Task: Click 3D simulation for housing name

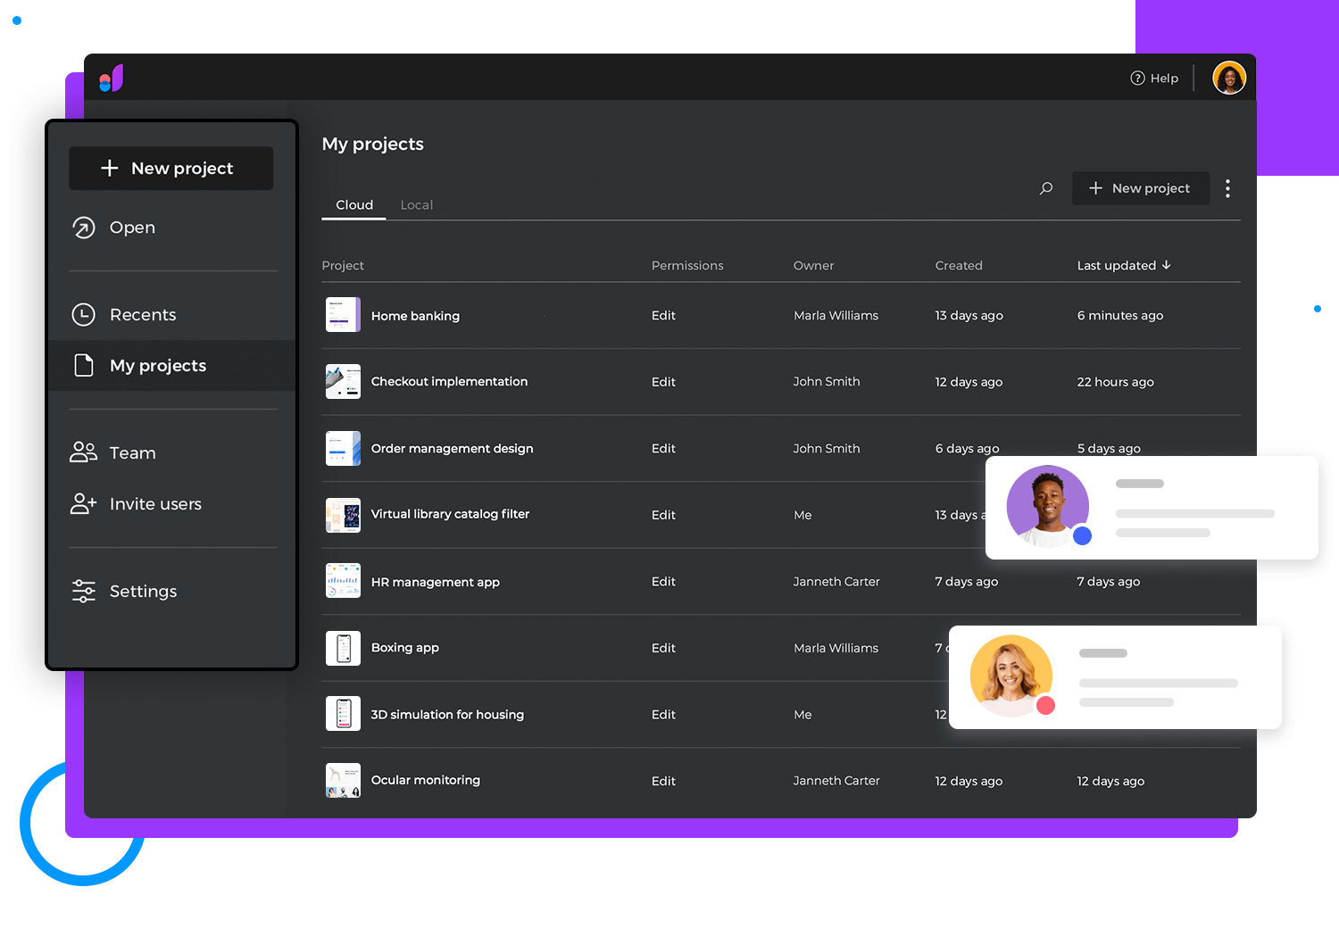Action: [x=447, y=715]
